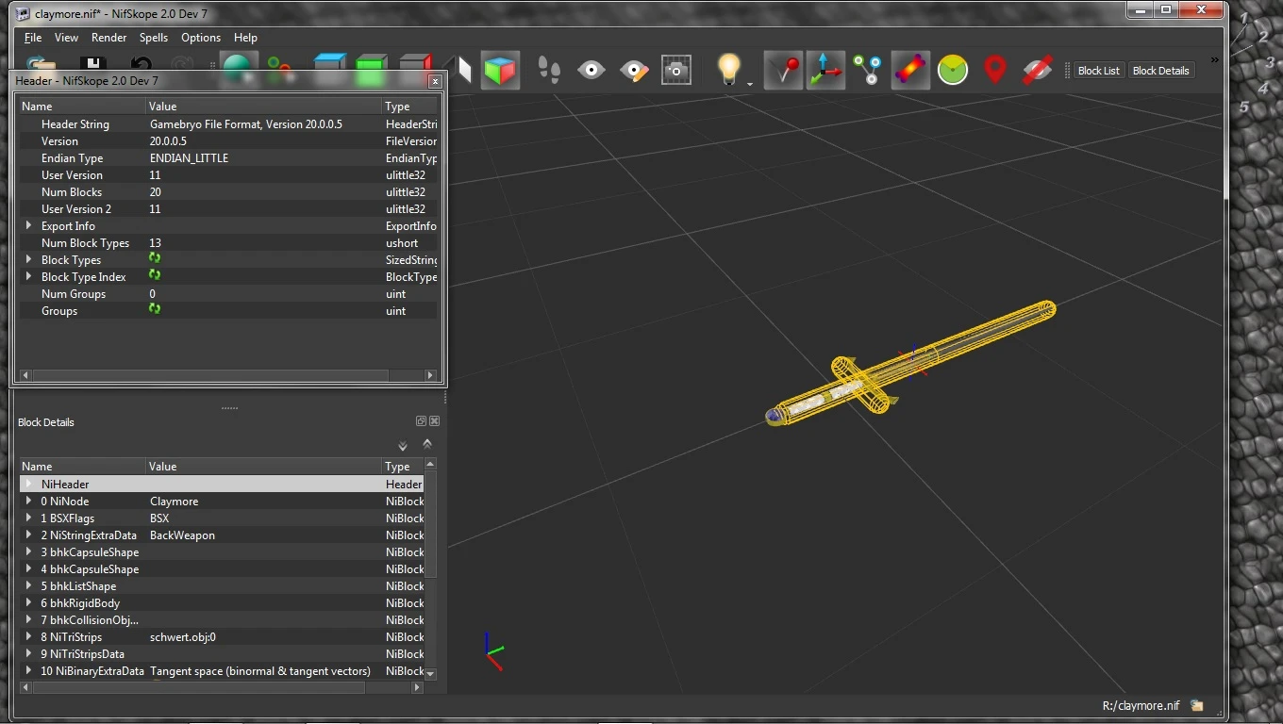Expand the Export Info row
1283x724 pixels.
coord(28,225)
